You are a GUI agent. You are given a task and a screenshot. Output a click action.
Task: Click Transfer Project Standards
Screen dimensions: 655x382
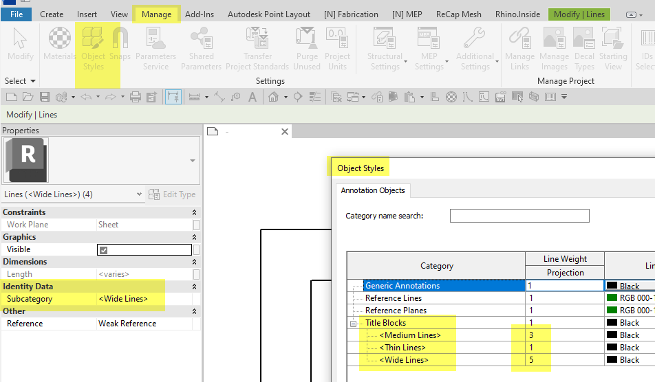click(257, 48)
